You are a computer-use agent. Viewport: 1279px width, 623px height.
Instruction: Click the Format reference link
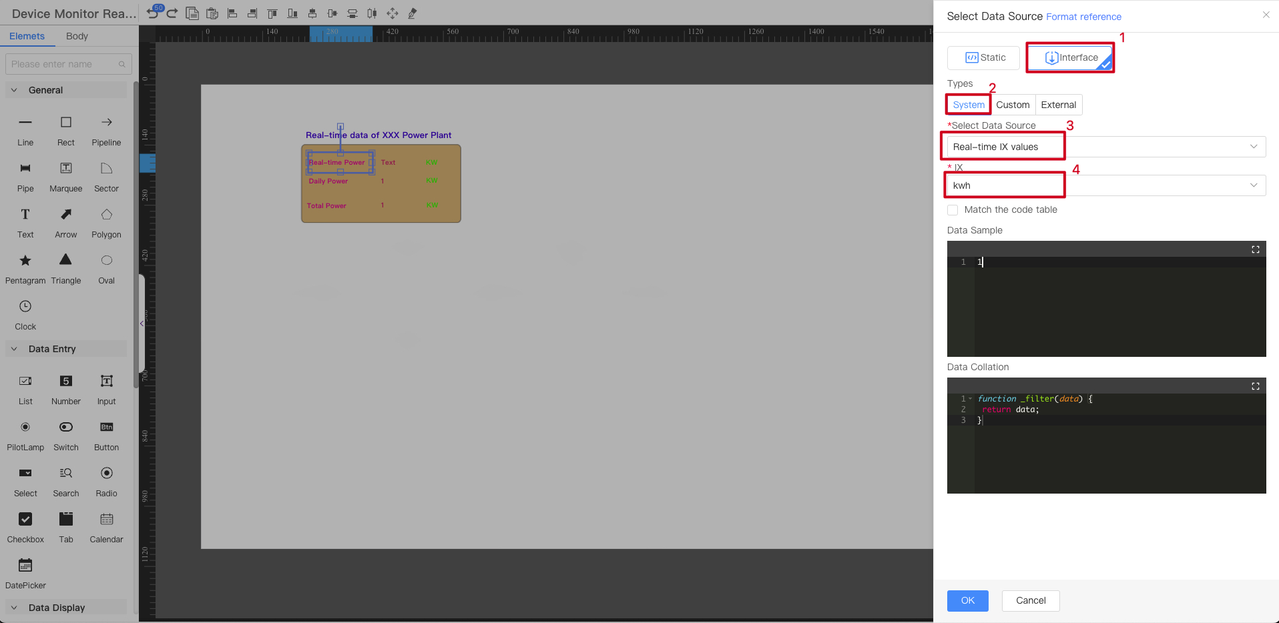(1083, 17)
